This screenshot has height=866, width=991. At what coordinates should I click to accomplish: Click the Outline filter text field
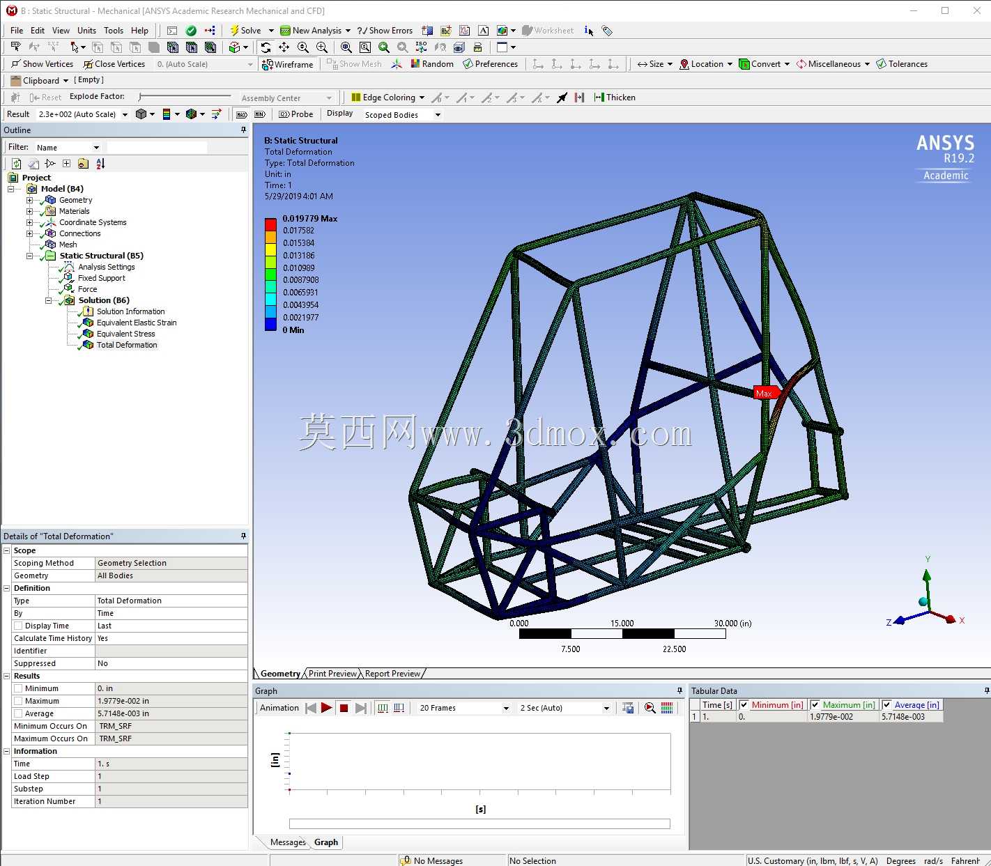pos(157,148)
